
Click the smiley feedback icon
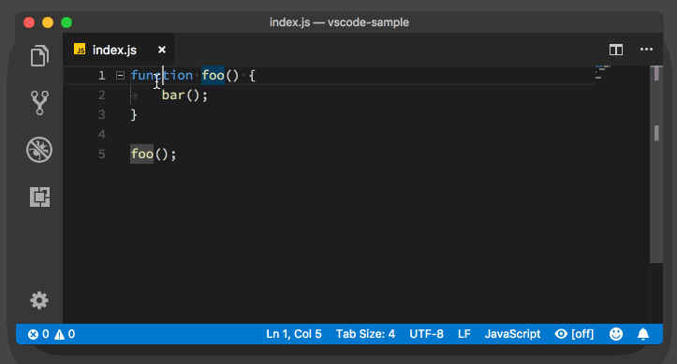point(616,334)
